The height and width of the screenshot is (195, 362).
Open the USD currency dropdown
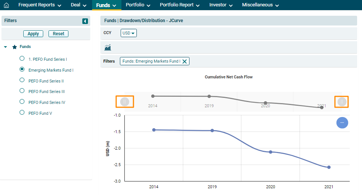(129, 33)
